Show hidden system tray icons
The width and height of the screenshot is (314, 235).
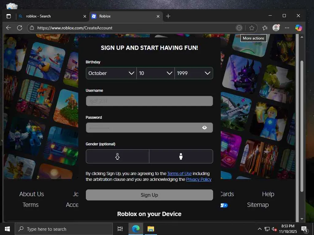tap(259, 229)
